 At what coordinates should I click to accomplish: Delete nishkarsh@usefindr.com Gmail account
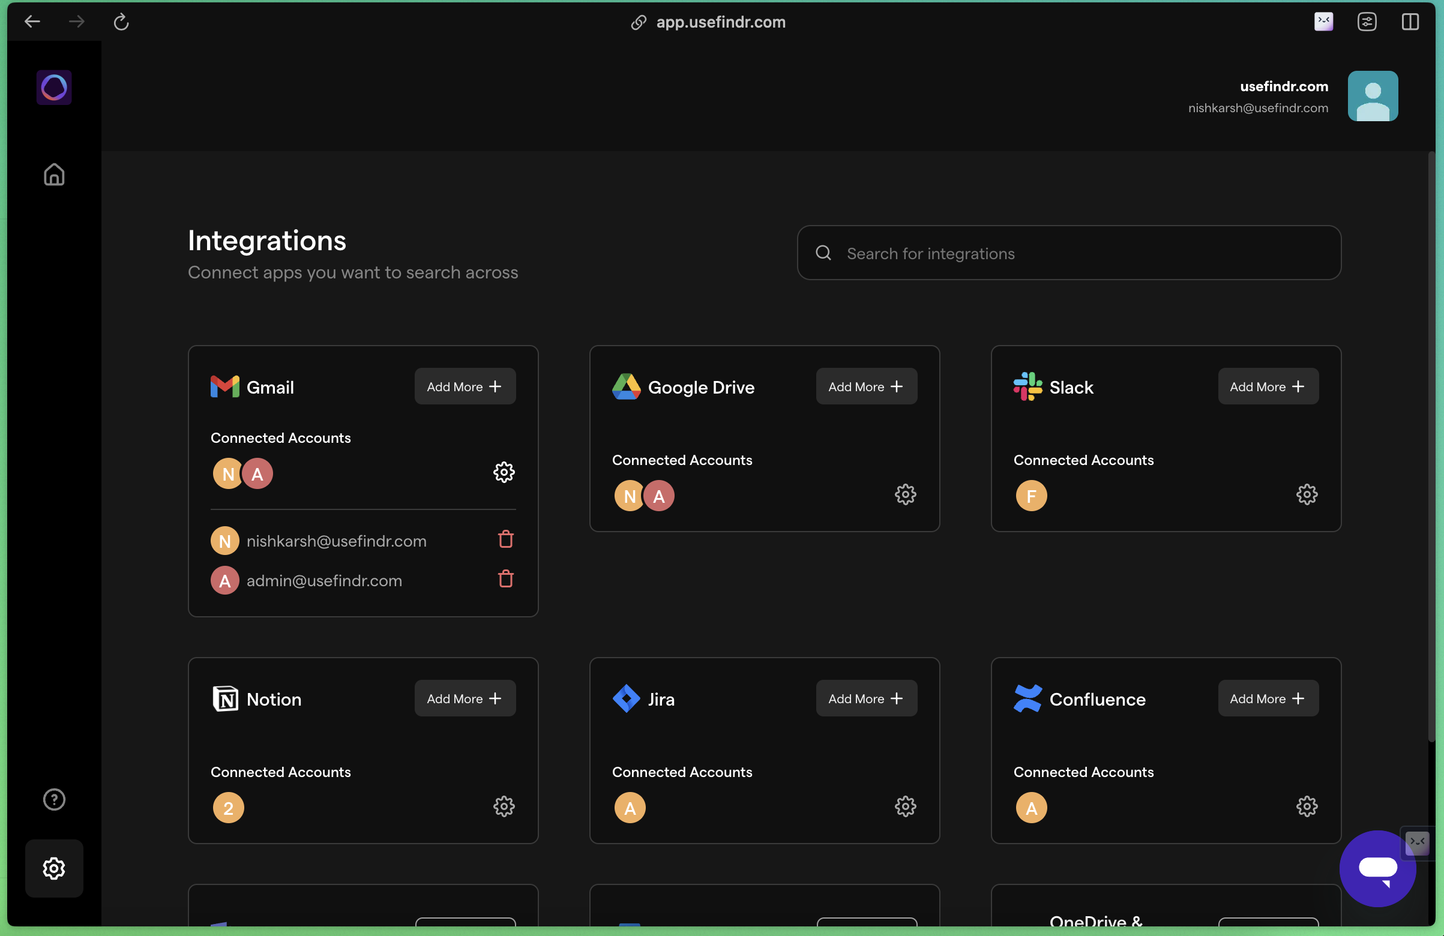pos(505,539)
